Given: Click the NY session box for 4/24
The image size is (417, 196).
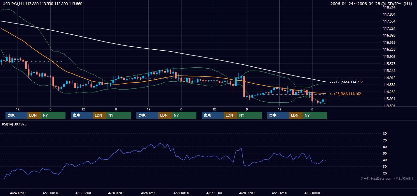Looking at the screenshot, I should (x=53, y=115).
